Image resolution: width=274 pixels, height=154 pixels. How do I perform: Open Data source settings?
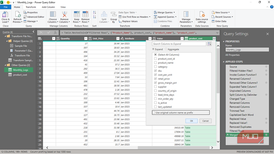point(202,17)
